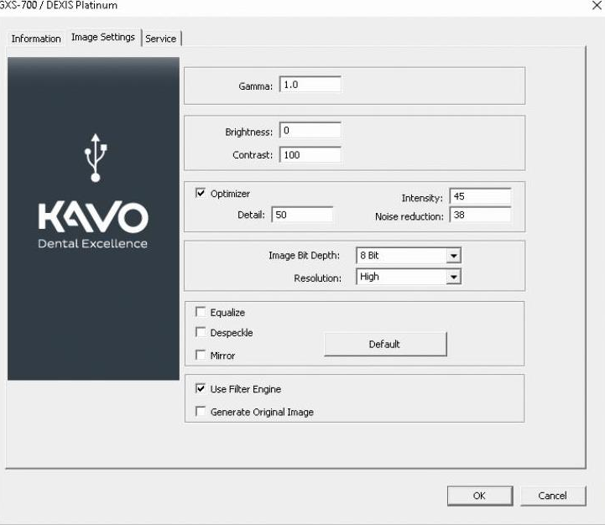
Task: Enable Generate Original Image
Action: pos(201,412)
